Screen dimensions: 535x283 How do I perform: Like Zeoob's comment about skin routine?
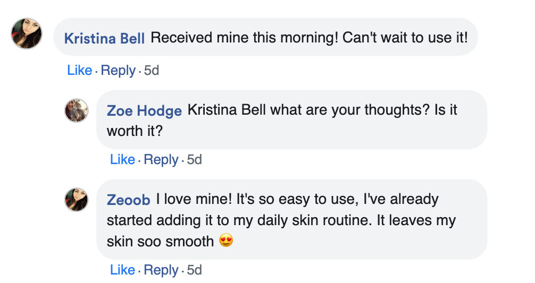pos(122,270)
